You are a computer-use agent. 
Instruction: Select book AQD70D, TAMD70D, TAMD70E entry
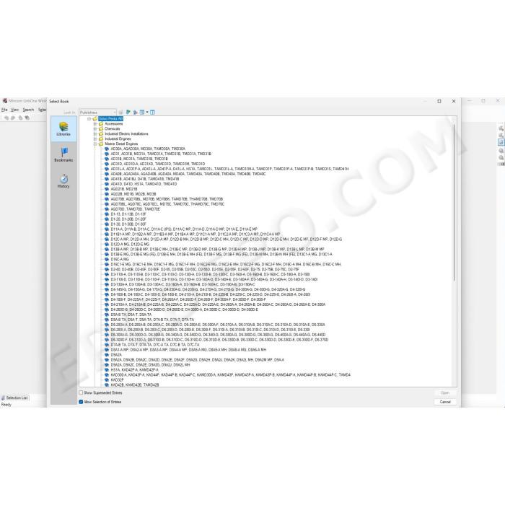(136, 209)
